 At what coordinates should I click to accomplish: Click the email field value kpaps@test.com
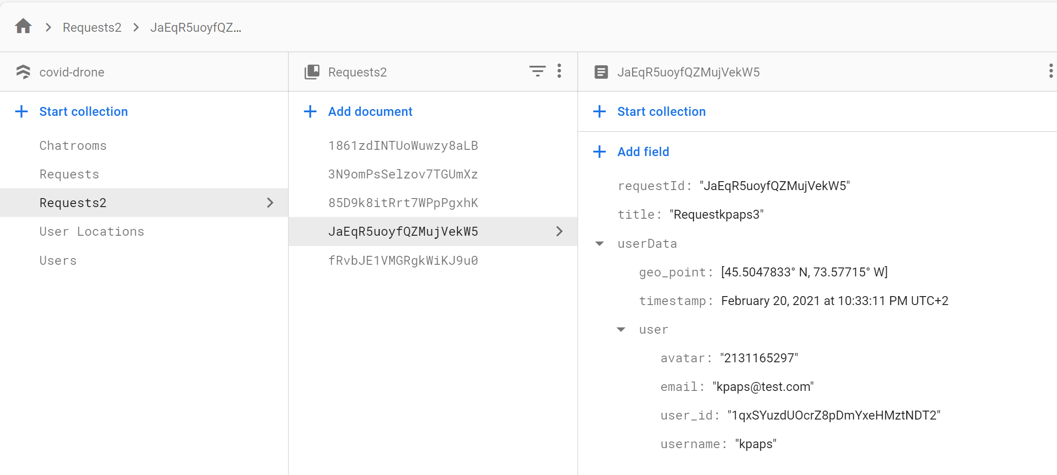pyautogui.click(x=763, y=387)
